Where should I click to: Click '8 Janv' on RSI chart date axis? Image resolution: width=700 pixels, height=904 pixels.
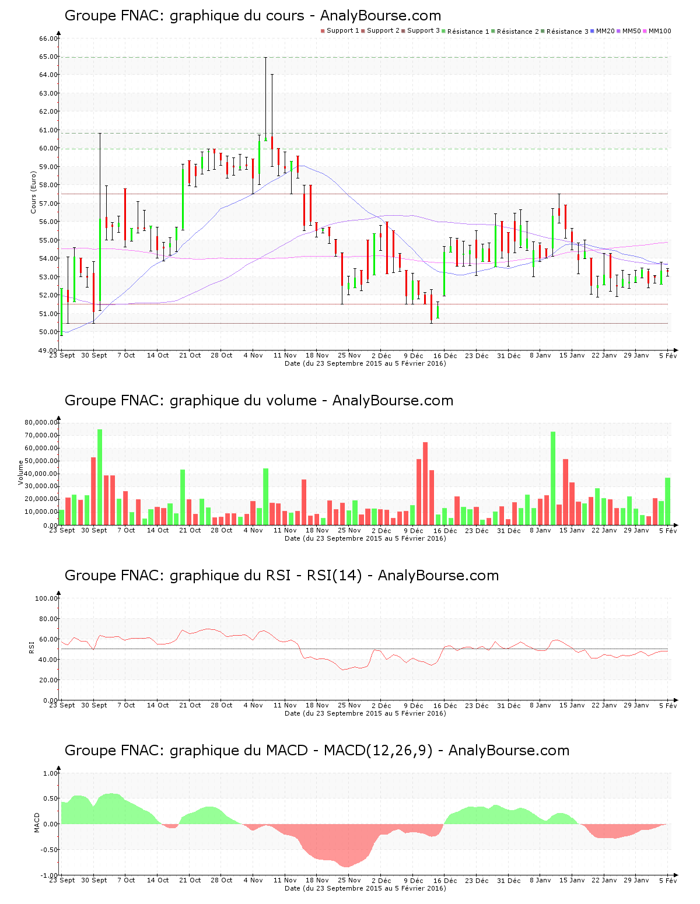(540, 705)
